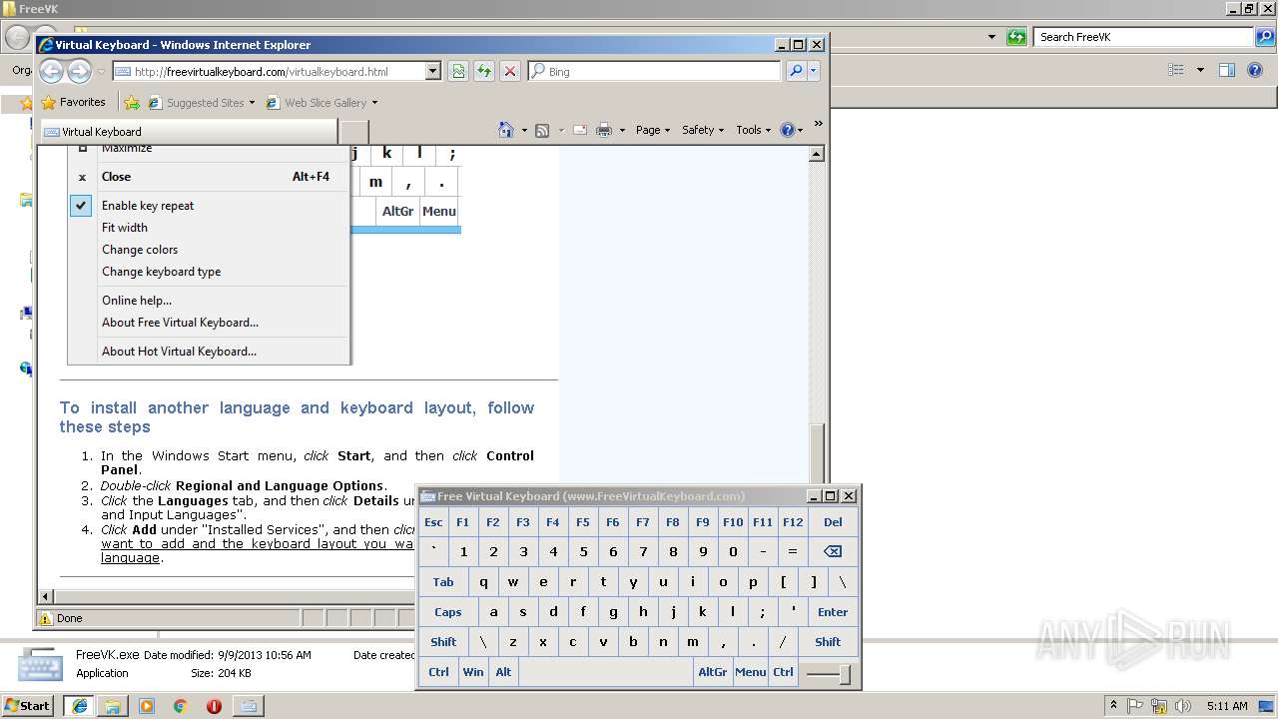Click the IE Help question mark icon
This screenshot has height=719, width=1278.
(x=787, y=130)
